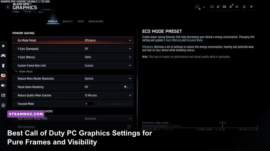Click the friends count 19
The height and width of the screenshot is (151, 270).
[251, 7]
